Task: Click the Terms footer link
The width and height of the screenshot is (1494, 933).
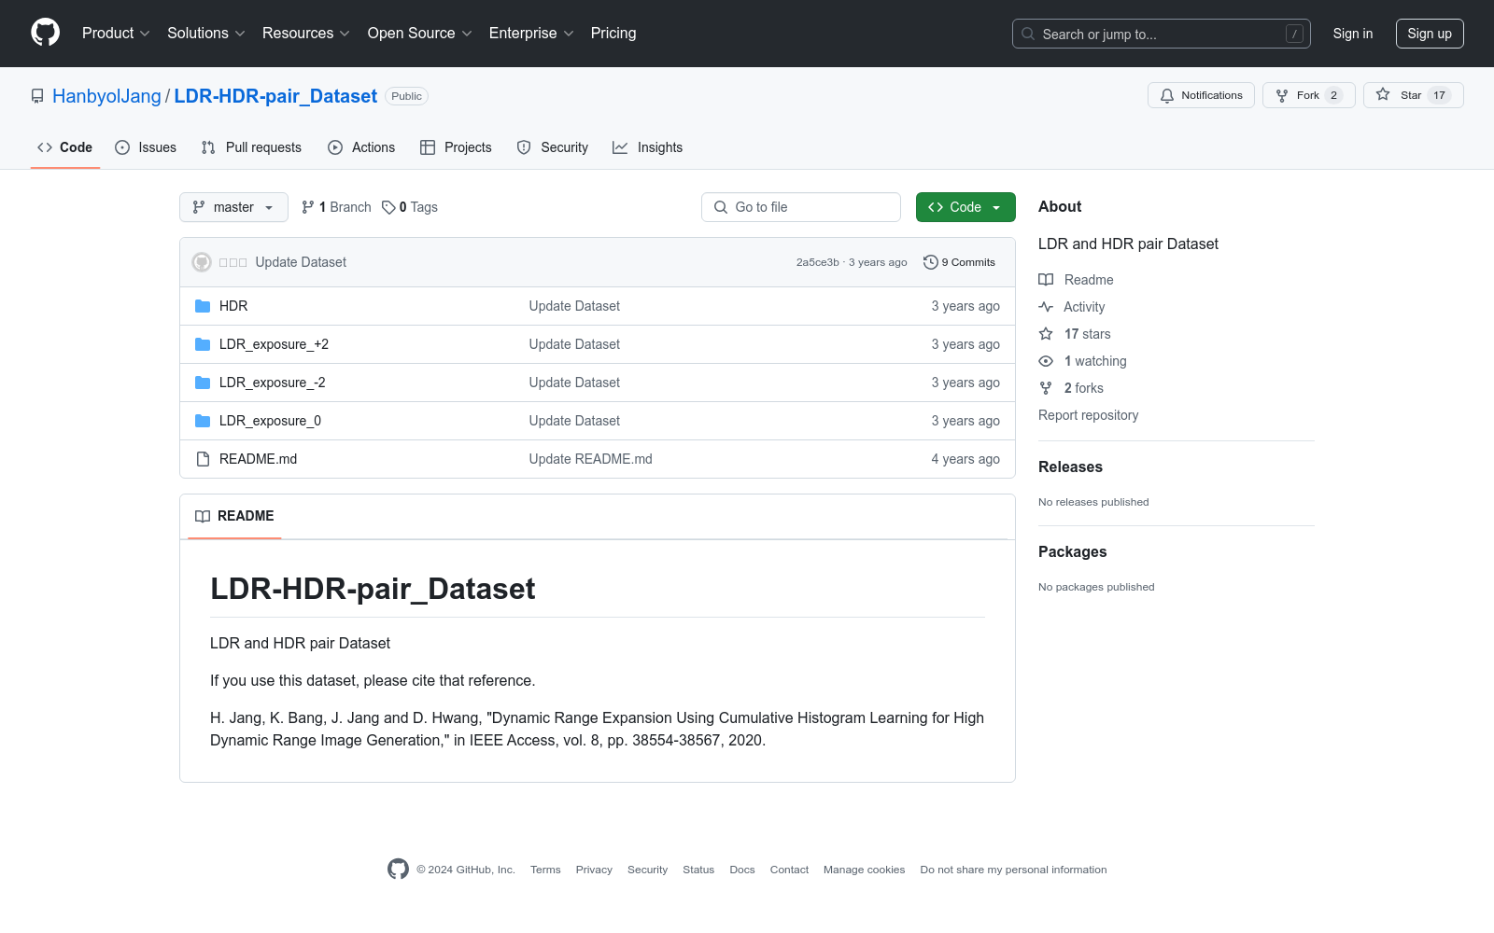Action: (x=545, y=870)
